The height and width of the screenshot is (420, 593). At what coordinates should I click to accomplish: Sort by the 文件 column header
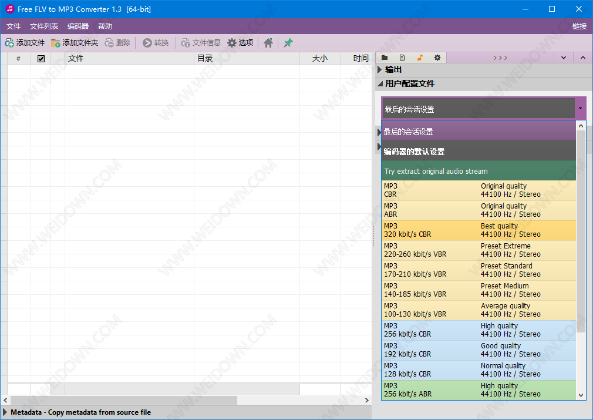[129, 59]
